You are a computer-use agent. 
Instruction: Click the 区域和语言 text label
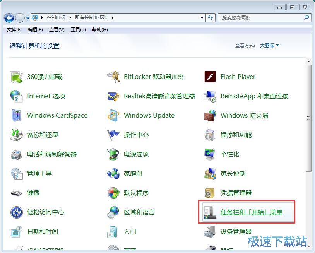click(x=139, y=212)
